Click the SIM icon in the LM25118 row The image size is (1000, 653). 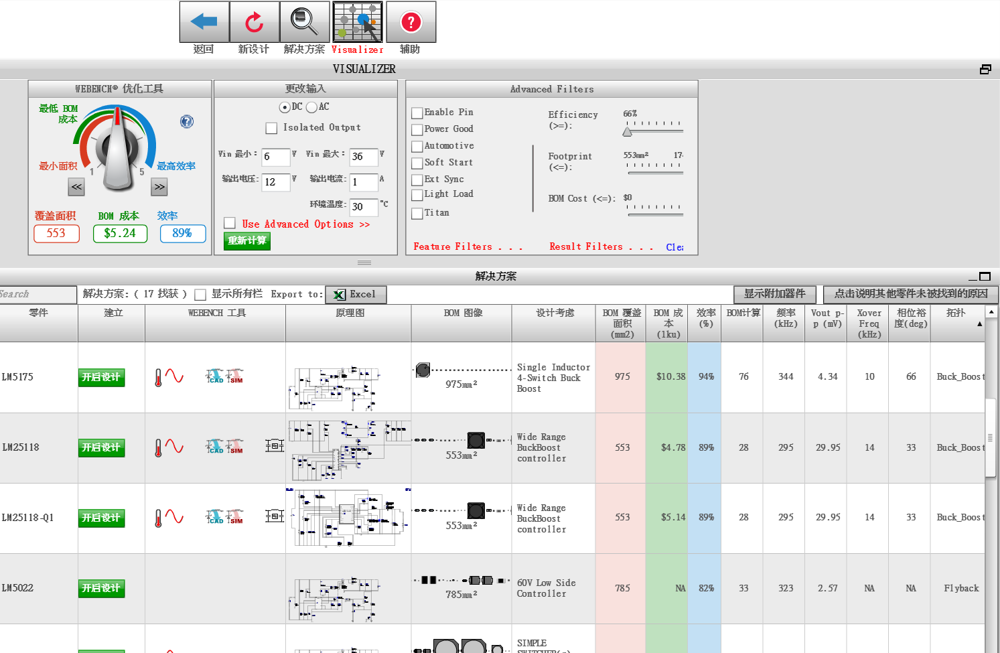(x=234, y=447)
